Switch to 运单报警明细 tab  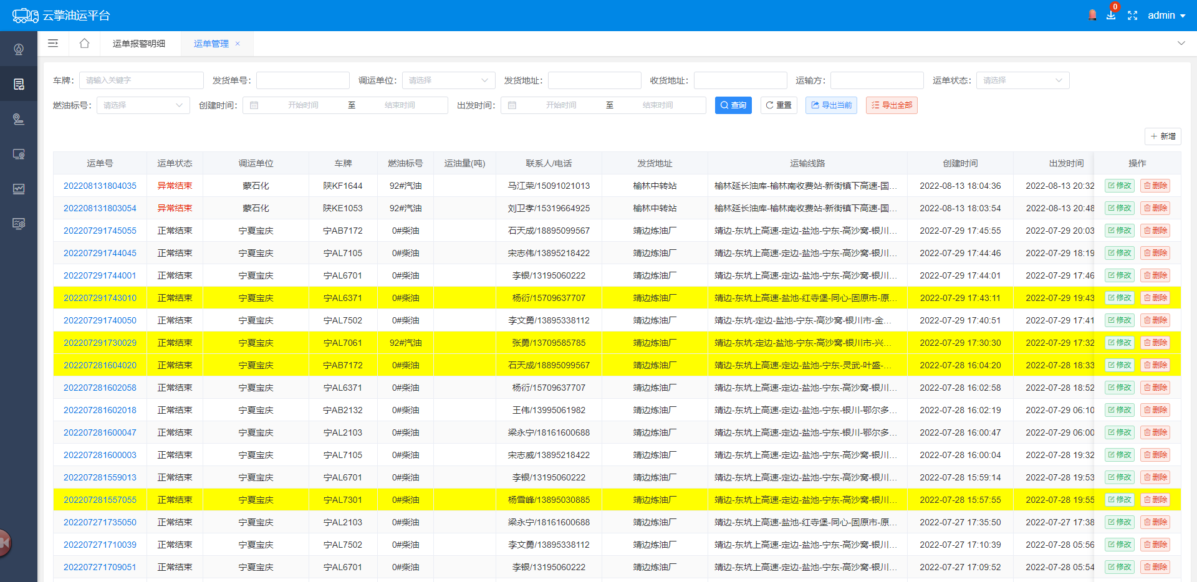pos(138,44)
